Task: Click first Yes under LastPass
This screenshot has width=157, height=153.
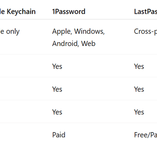Action: point(139,66)
